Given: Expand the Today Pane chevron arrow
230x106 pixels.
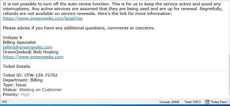Looking at the screenshot, I should click(x=229, y=102).
